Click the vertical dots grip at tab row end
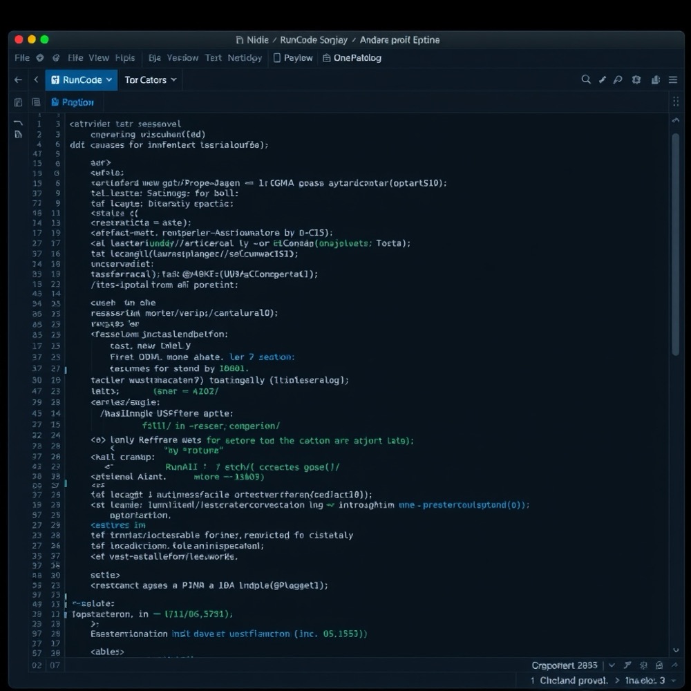This screenshot has height=691, width=691. [676, 102]
